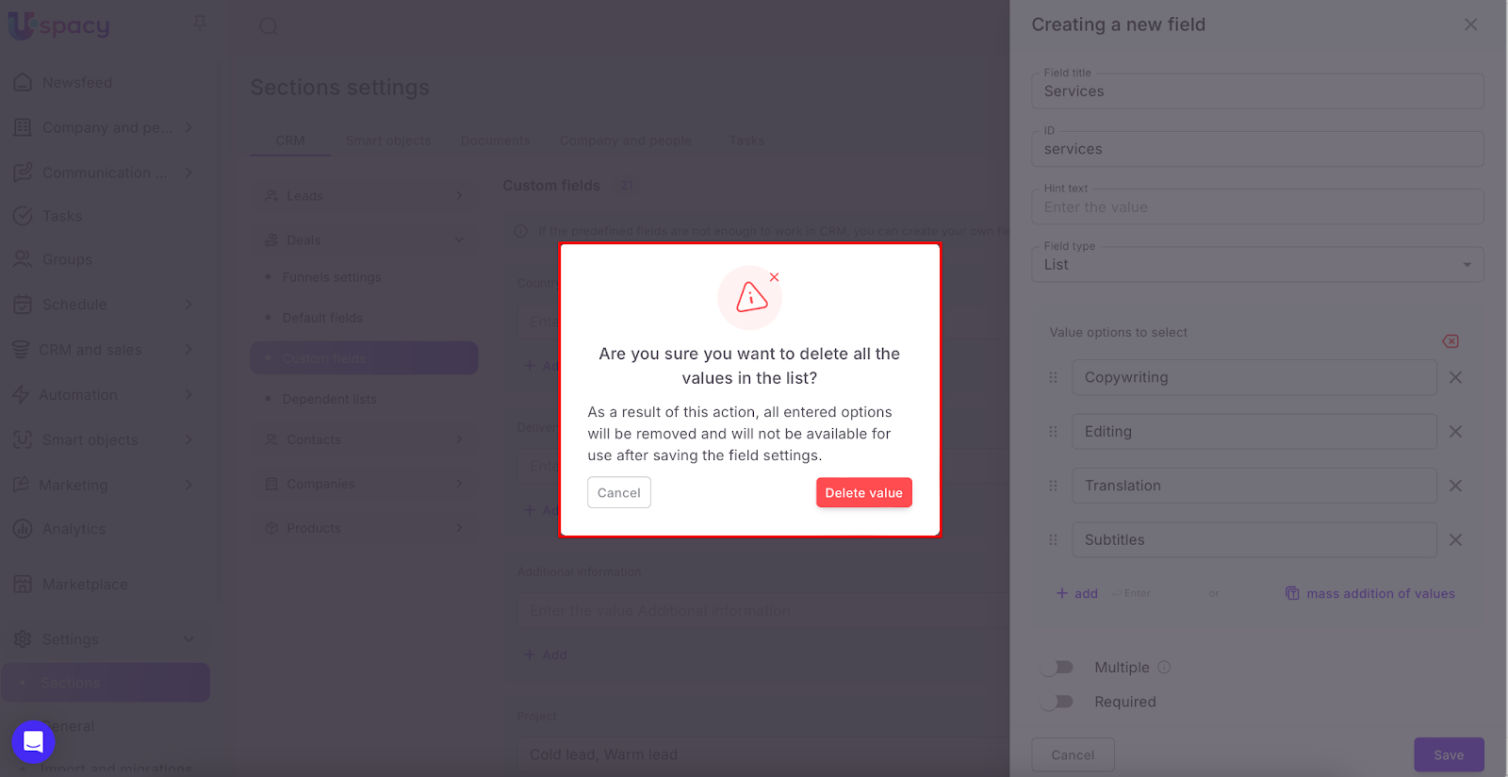Toggle the Required switch
Screen dimensions: 1508x777
point(1057,702)
